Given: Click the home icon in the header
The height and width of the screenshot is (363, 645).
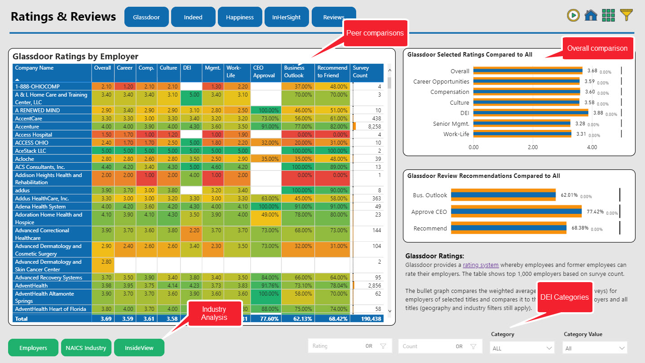Looking at the screenshot, I should click(x=591, y=15).
